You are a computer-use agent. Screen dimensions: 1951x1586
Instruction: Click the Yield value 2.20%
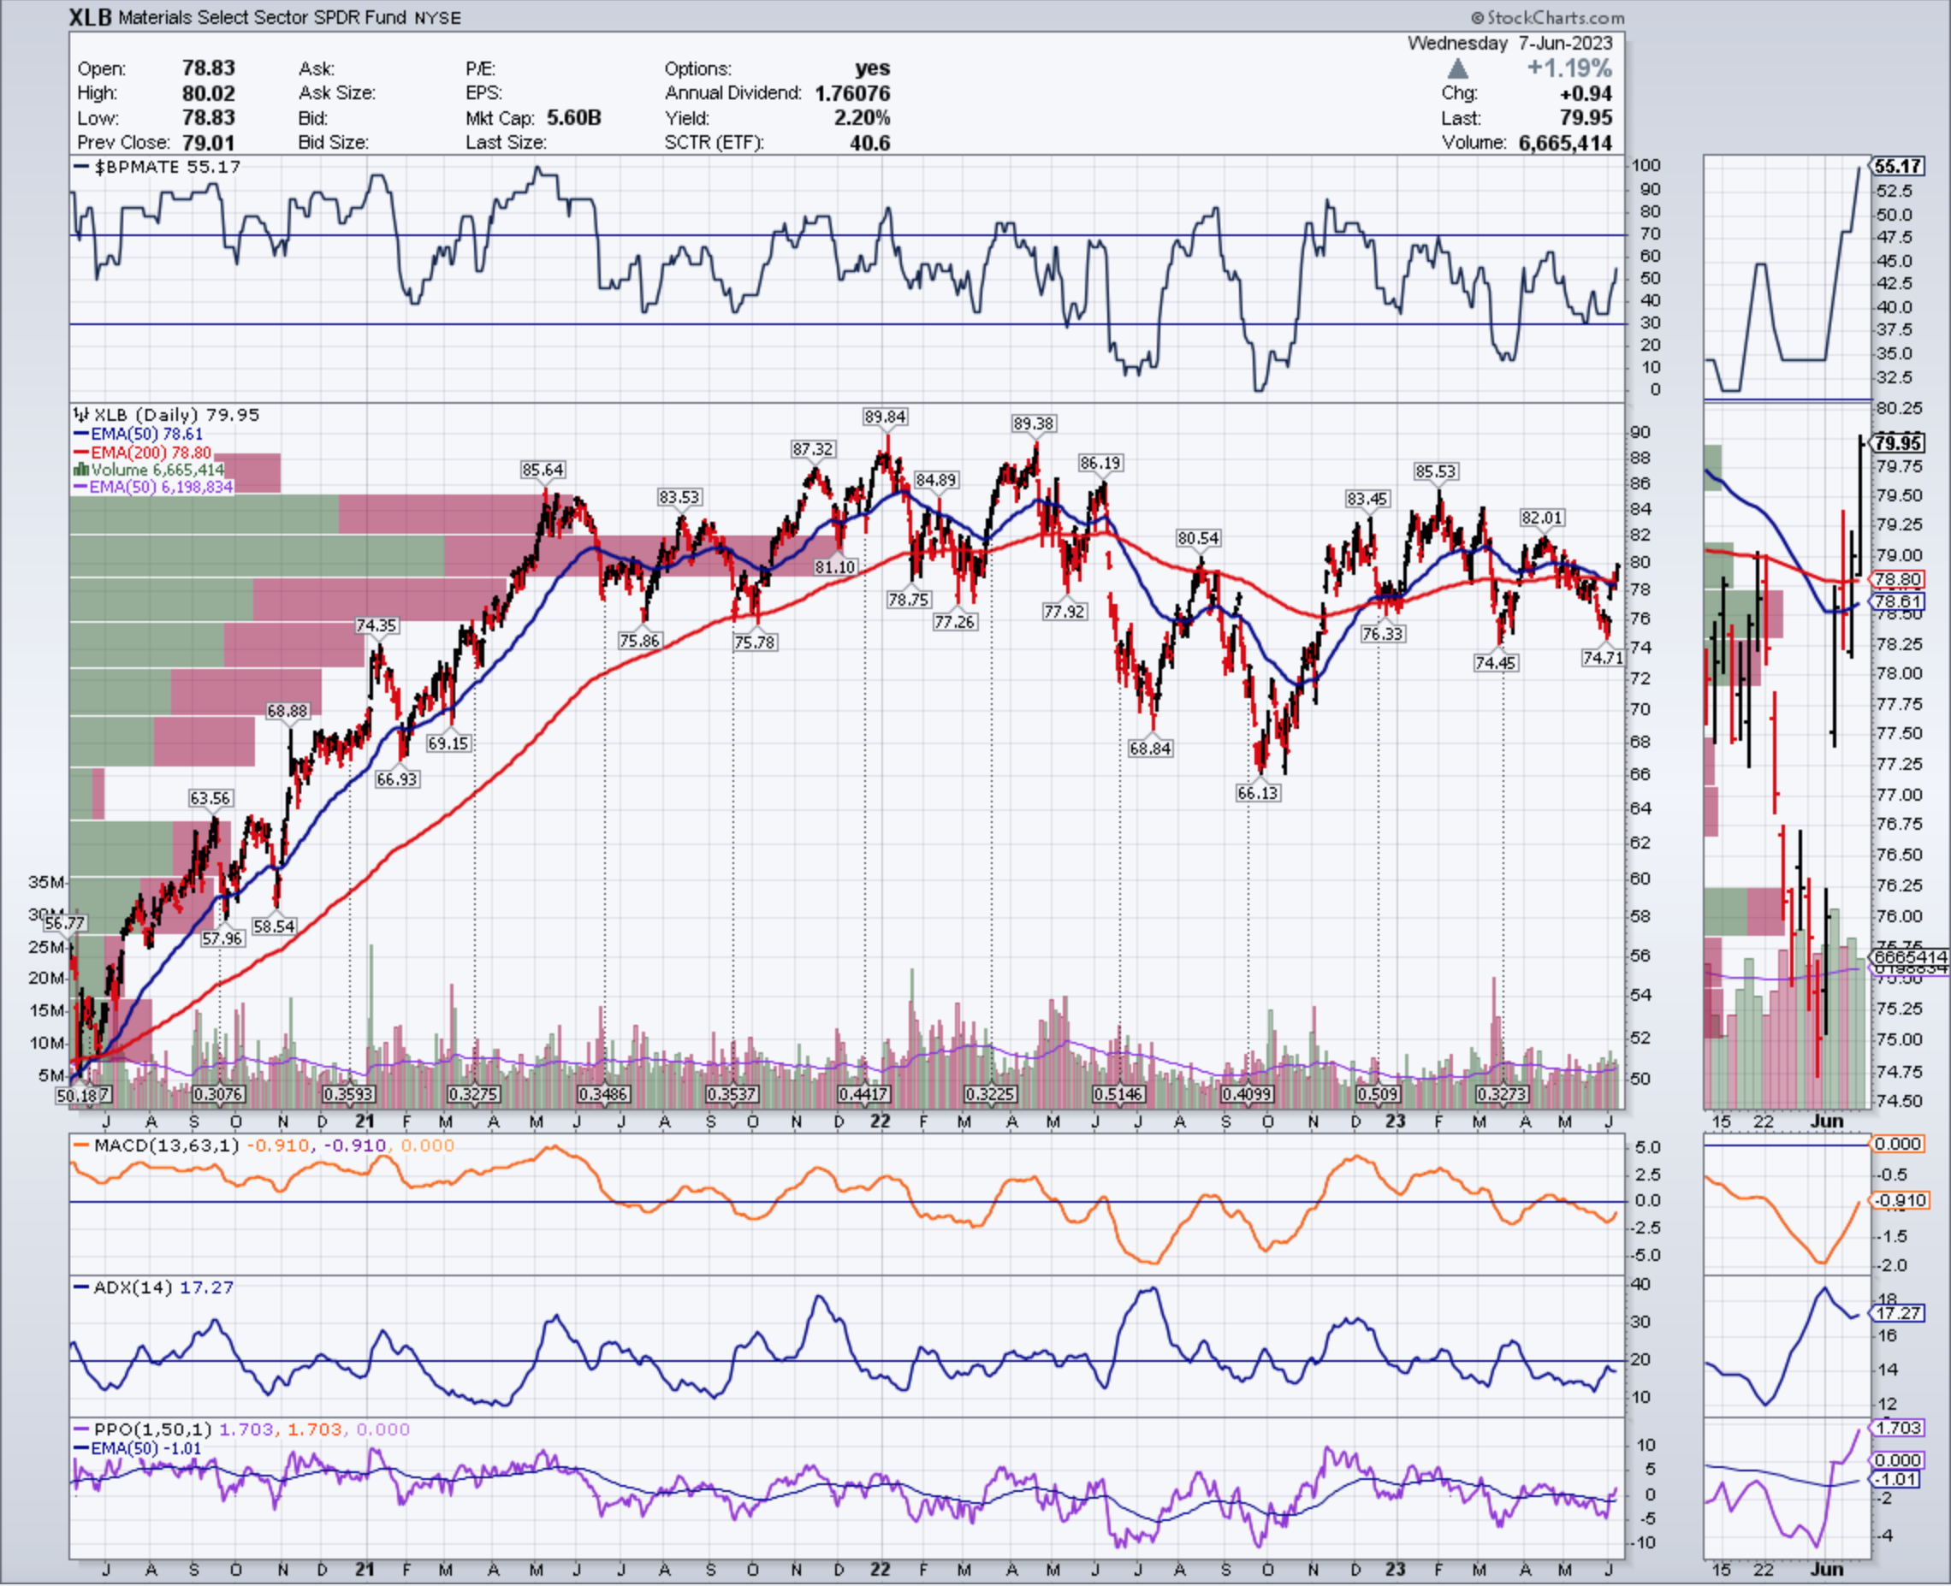tap(862, 118)
